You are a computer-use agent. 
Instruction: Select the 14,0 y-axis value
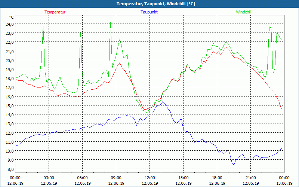coord(10,115)
